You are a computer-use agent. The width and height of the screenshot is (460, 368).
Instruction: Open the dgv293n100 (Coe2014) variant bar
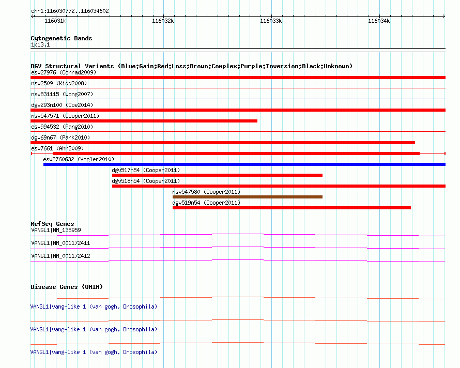point(238,110)
